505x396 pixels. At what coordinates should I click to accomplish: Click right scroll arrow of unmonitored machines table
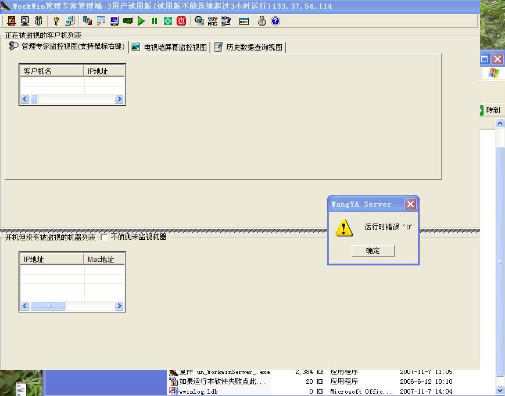click(119, 305)
